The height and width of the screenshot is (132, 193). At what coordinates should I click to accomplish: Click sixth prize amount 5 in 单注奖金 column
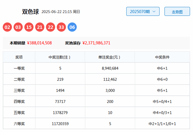tap(110, 124)
